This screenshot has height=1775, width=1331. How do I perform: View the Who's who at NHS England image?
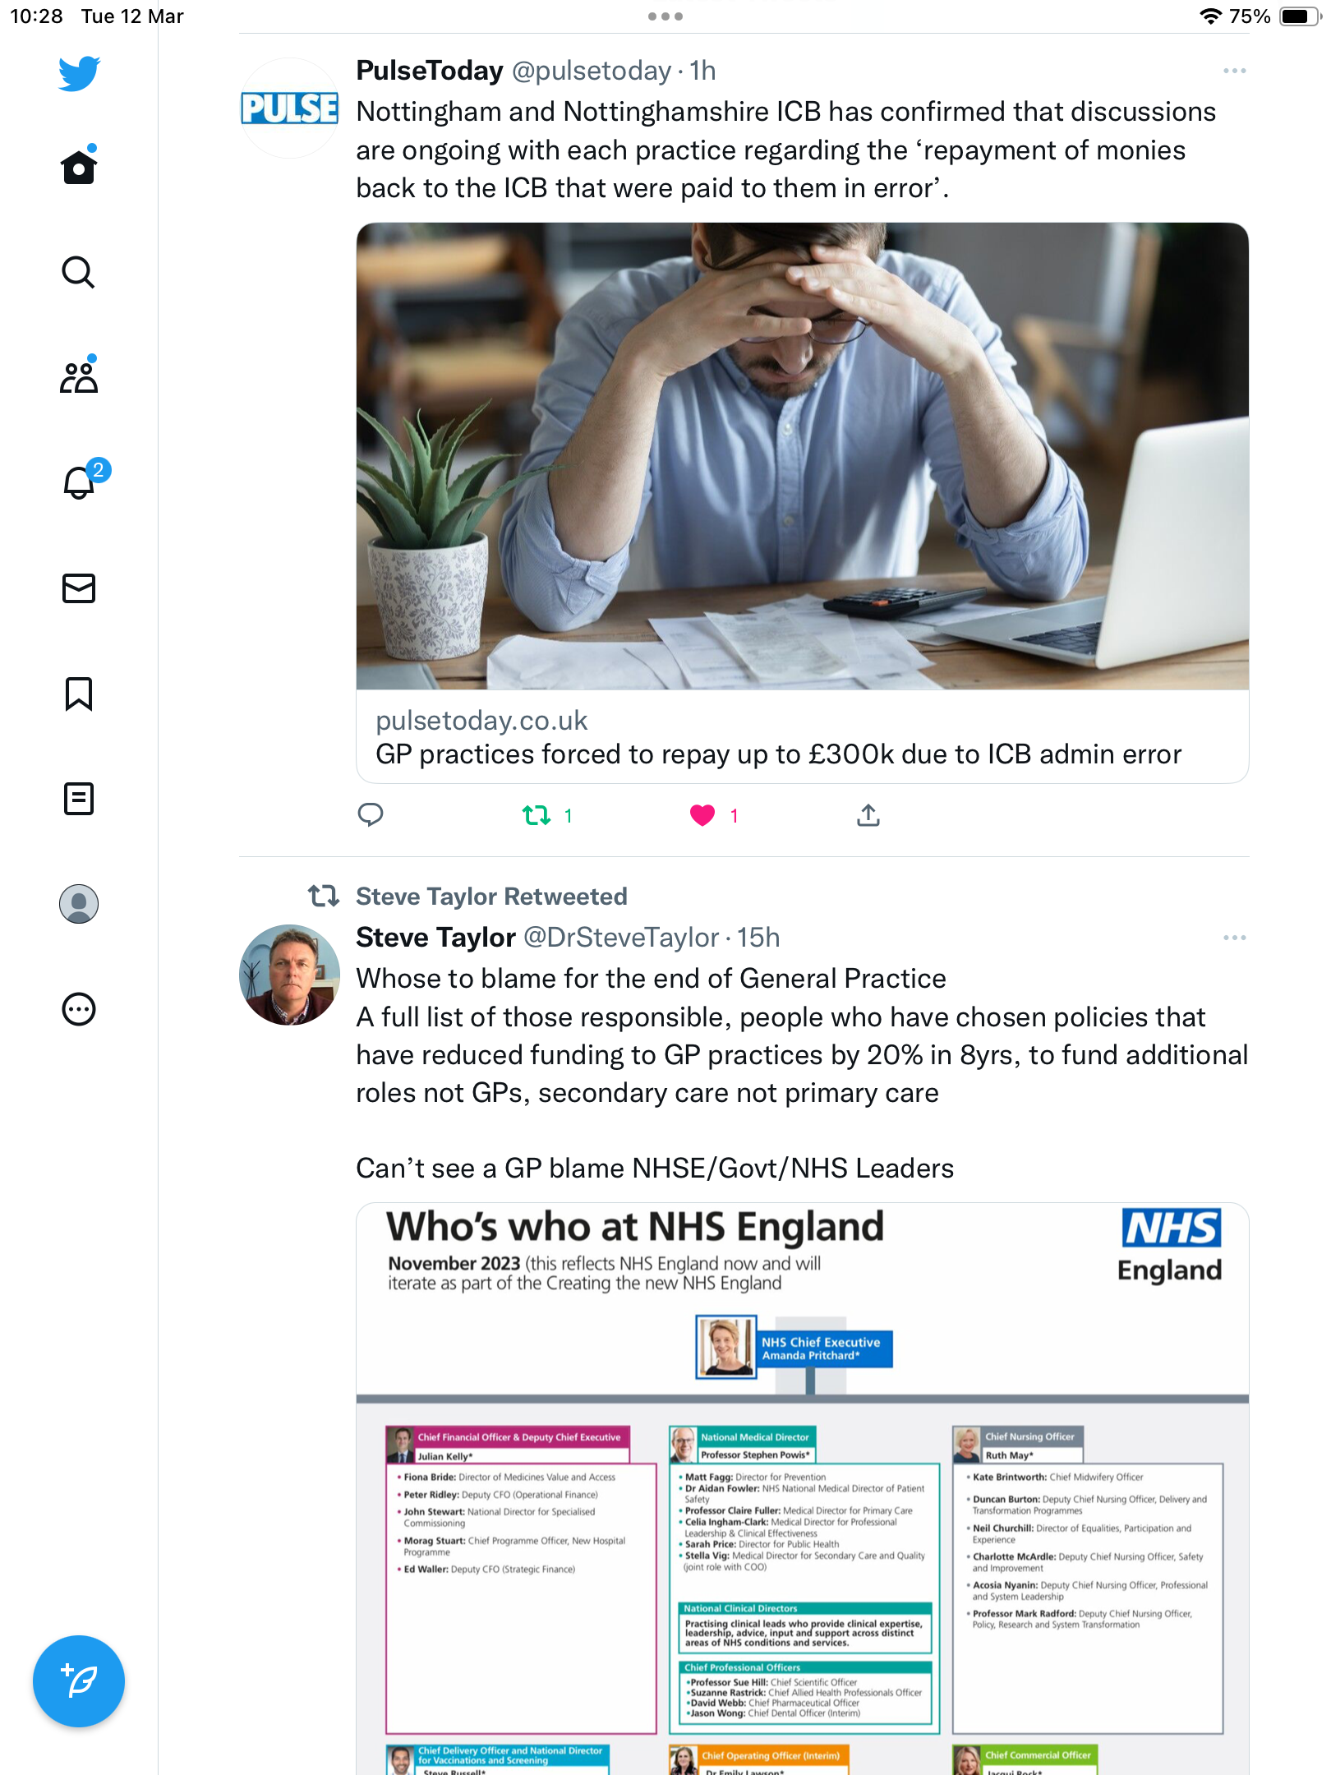pos(802,1489)
